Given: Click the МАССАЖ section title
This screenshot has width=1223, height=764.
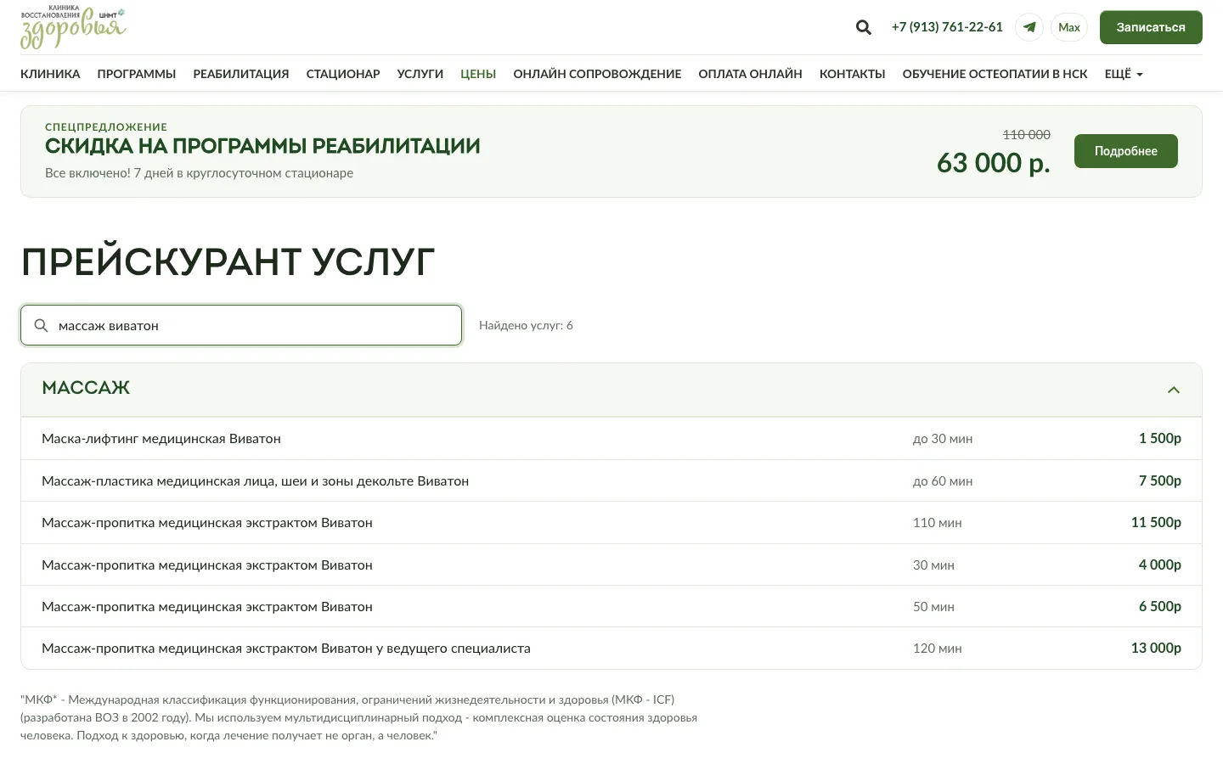Looking at the screenshot, I should coord(86,388).
